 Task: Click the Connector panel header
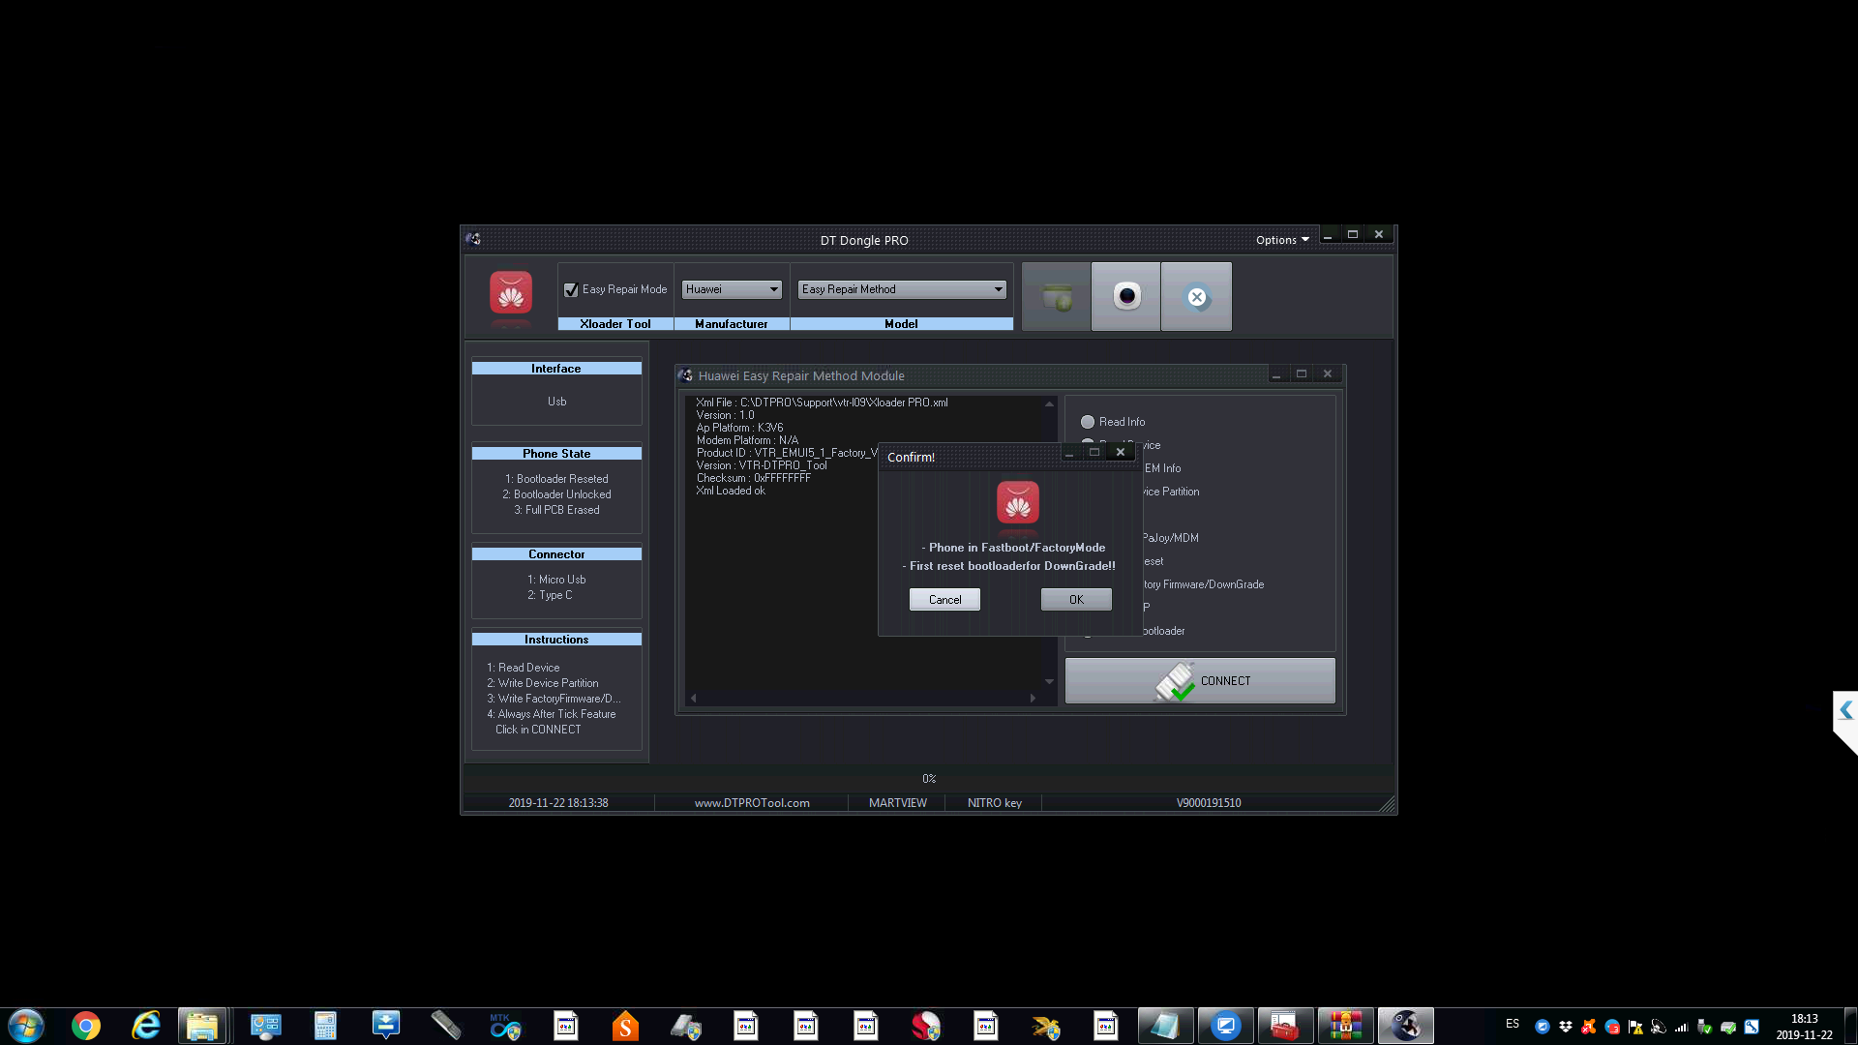[x=556, y=554]
